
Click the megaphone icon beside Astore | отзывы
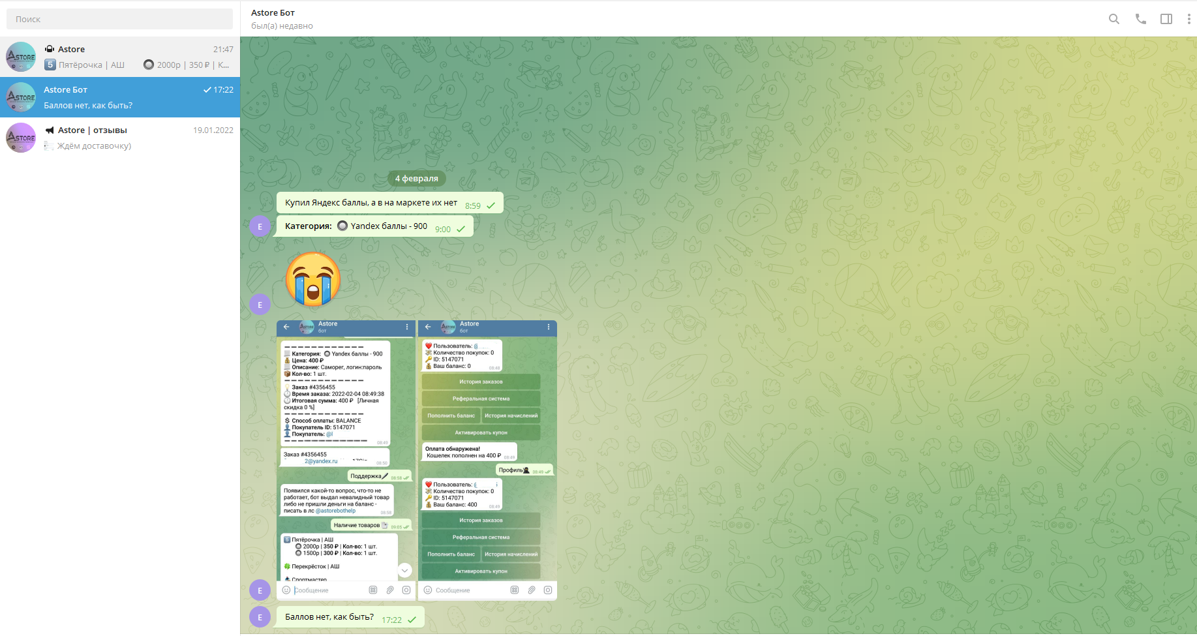coord(49,130)
